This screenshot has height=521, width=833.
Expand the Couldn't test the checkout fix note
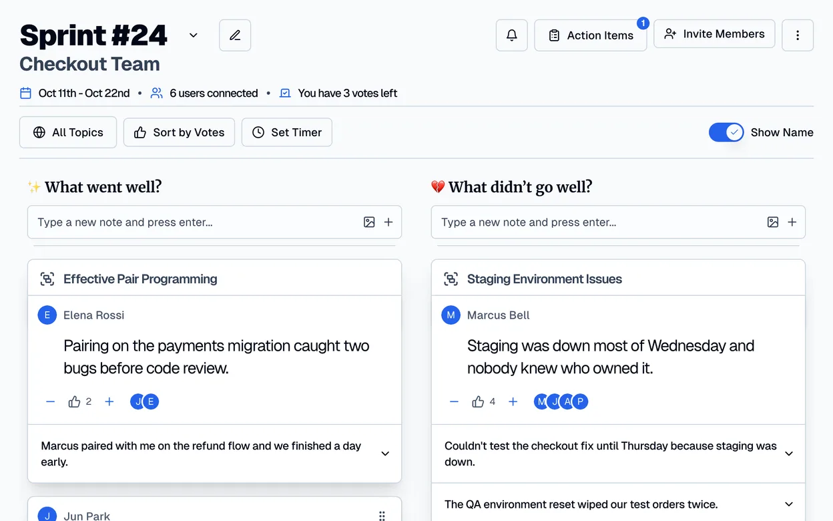(x=789, y=454)
